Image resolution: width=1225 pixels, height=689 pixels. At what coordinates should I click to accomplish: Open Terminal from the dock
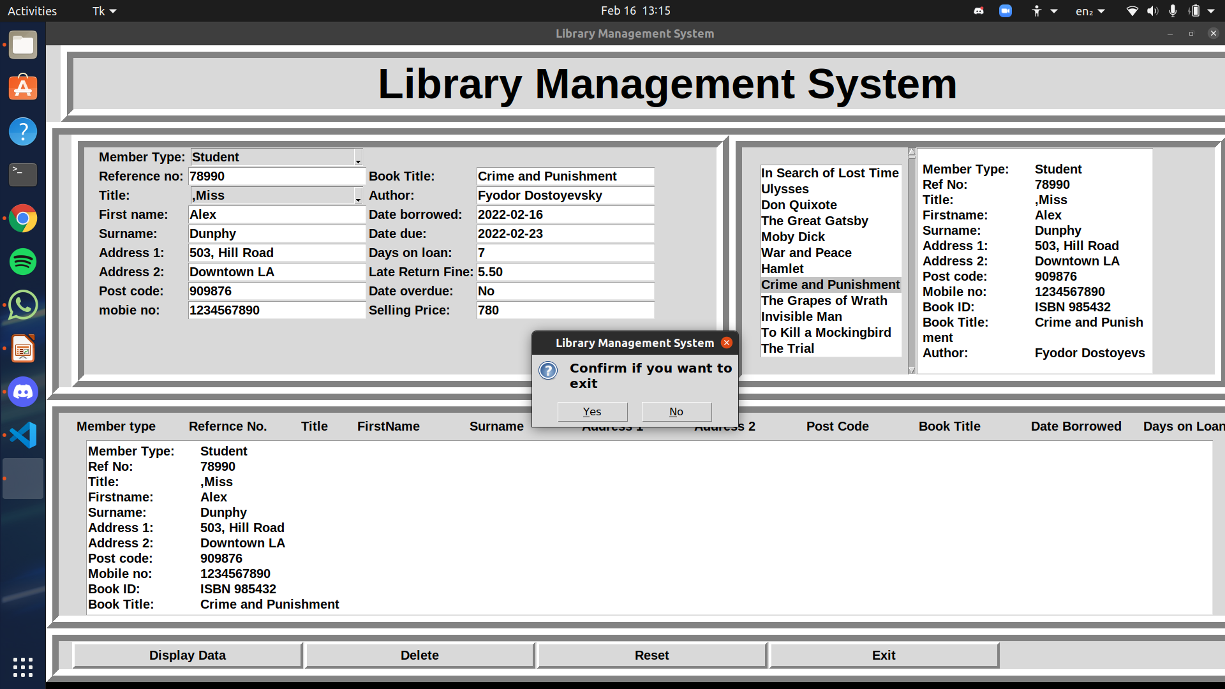[x=23, y=174]
